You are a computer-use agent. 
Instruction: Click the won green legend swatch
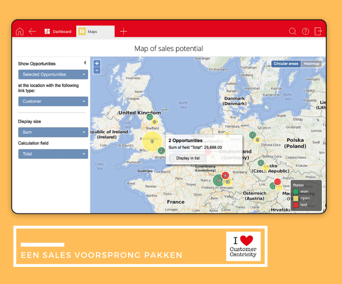pos(296,191)
